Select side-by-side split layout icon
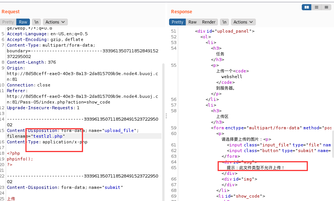 (307, 7)
